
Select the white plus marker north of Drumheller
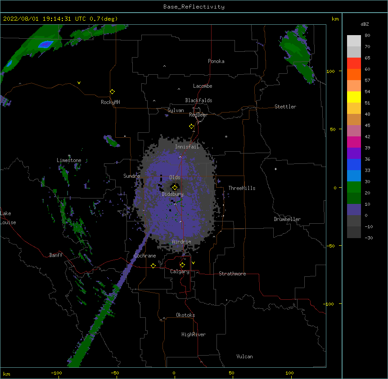point(275,169)
